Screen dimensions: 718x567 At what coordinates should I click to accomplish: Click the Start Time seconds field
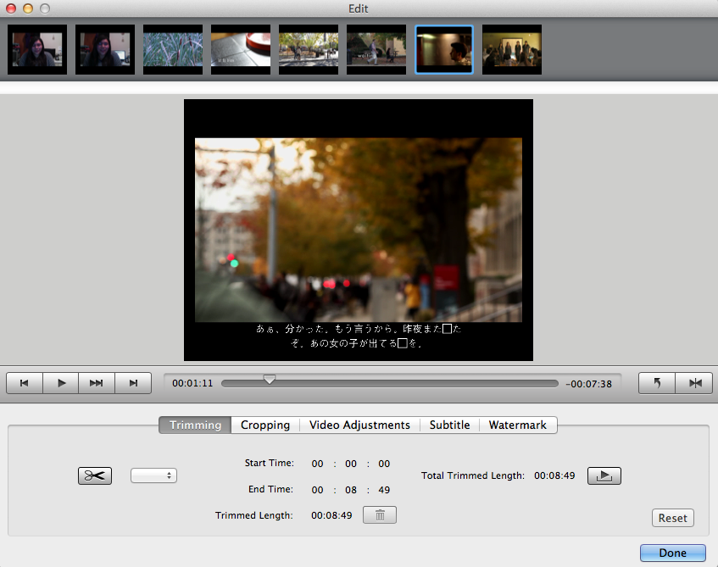(x=384, y=464)
